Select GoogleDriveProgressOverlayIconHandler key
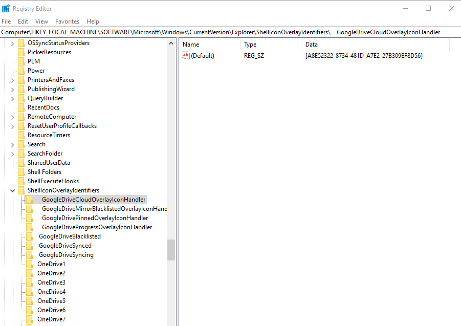 [97, 227]
